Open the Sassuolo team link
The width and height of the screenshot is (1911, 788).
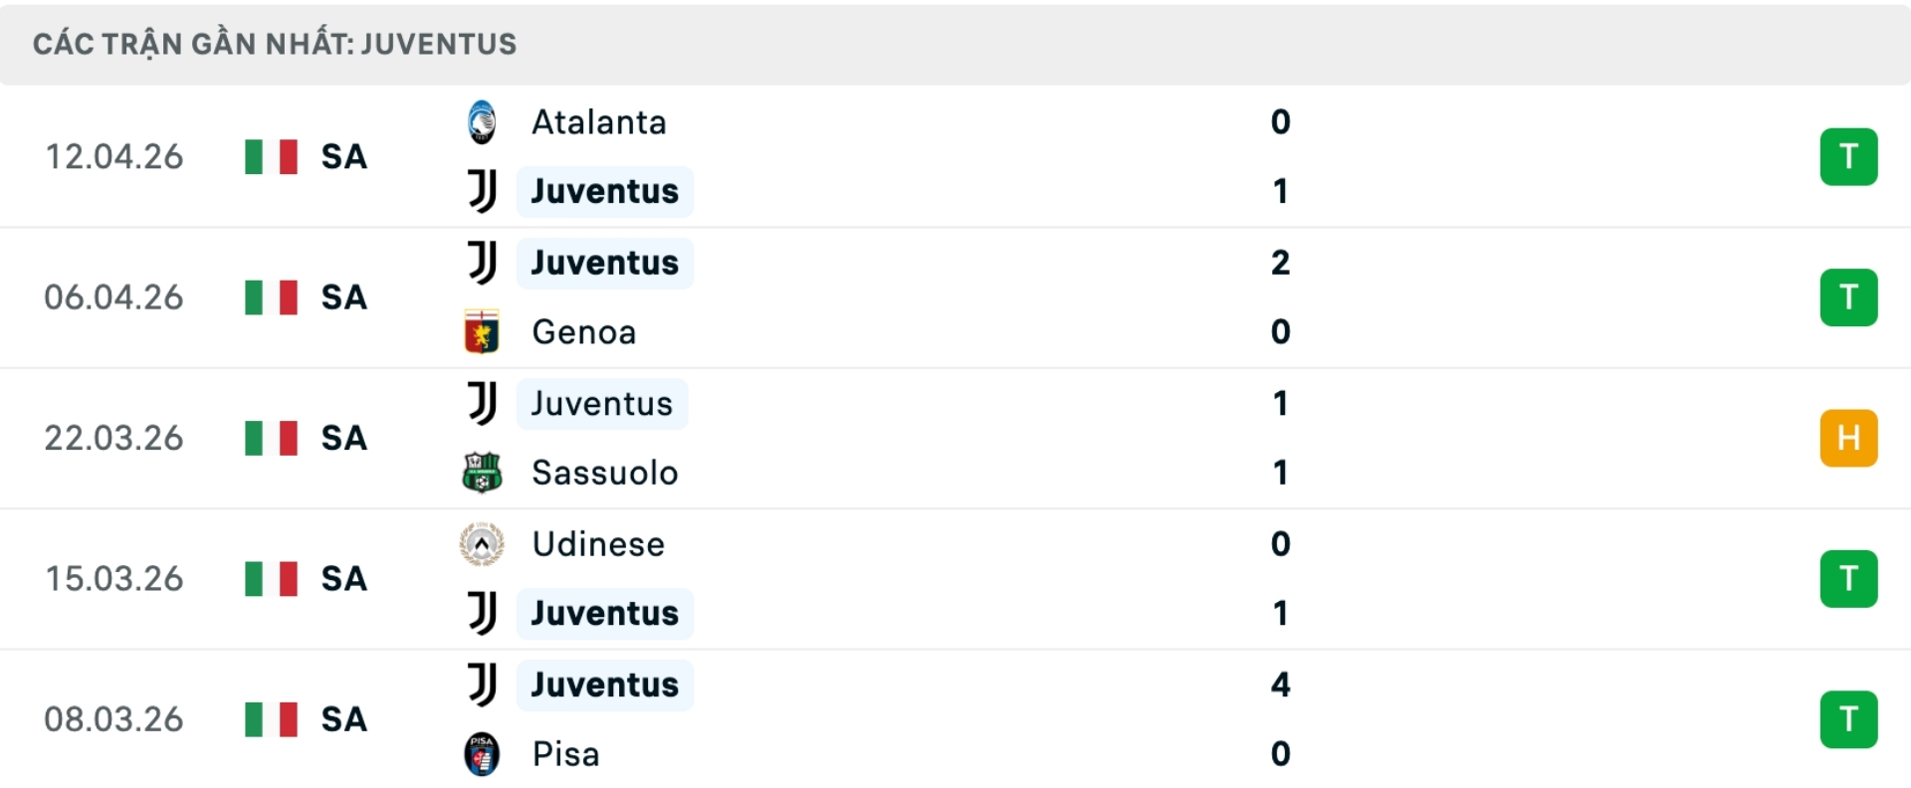(x=604, y=473)
